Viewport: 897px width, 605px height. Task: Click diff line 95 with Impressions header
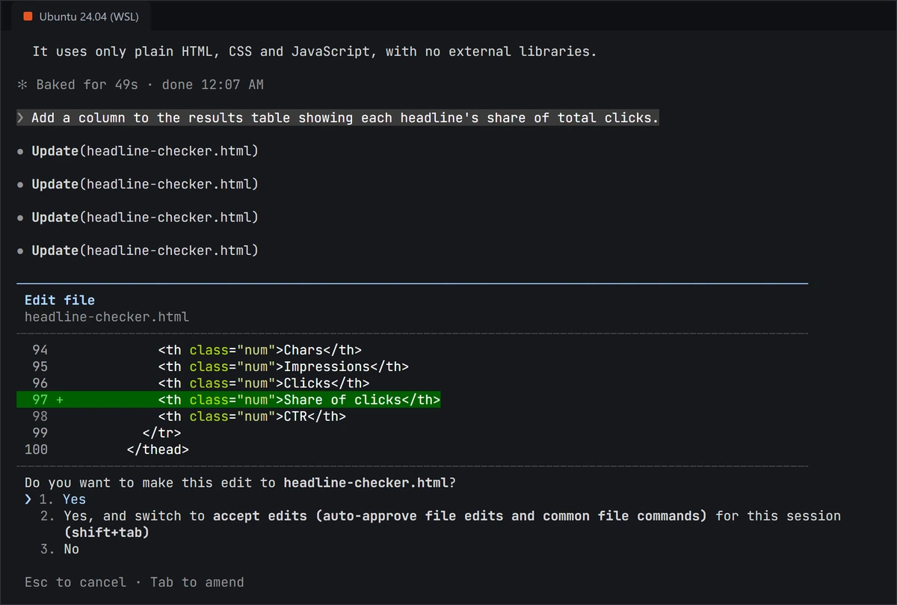click(x=222, y=366)
